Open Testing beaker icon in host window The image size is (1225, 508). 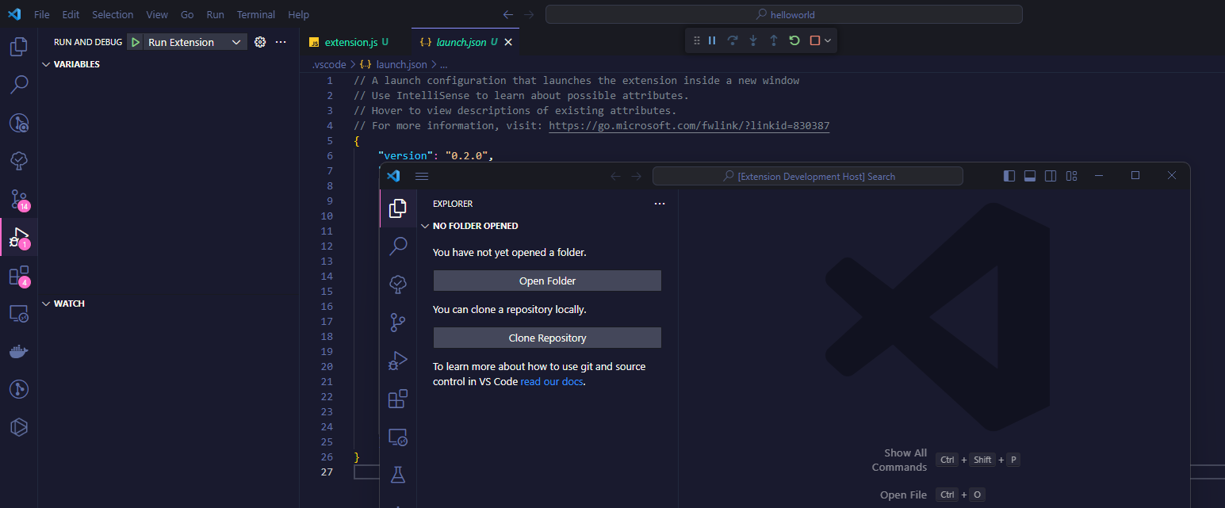coord(398,475)
